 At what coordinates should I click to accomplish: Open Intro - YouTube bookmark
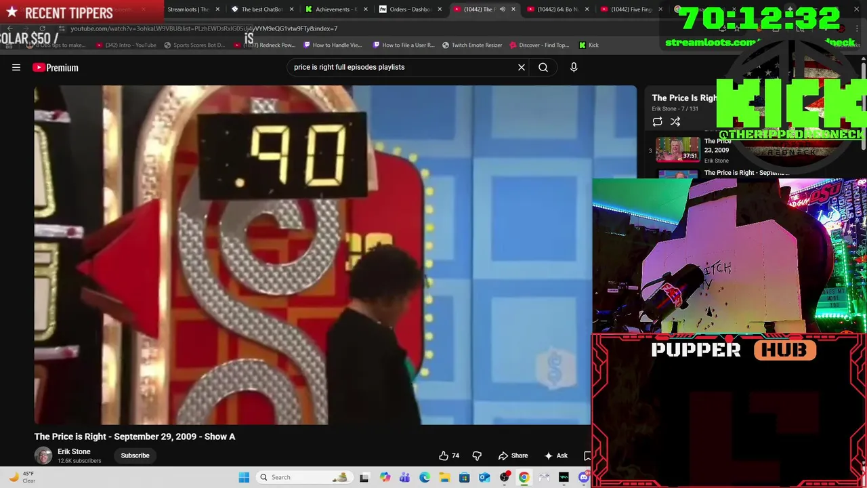pyautogui.click(x=127, y=45)
